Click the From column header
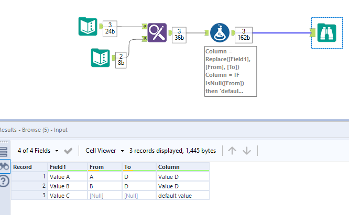 click(105, 167)
